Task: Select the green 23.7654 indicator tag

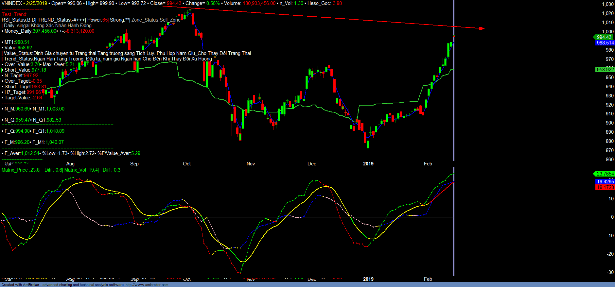Action: point(605,174)
